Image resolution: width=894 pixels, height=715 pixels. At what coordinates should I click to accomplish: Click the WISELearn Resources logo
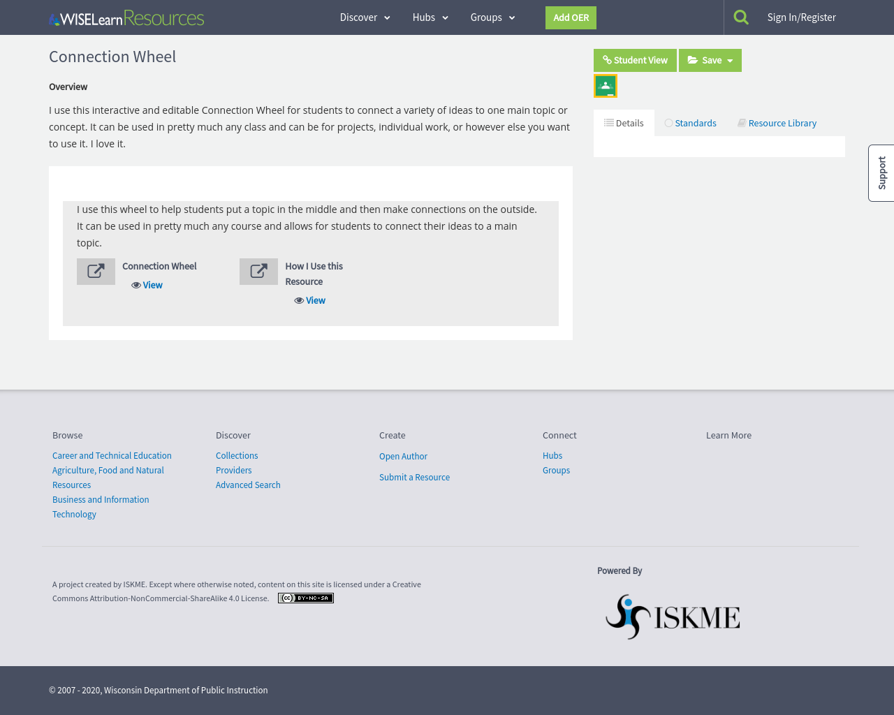pyautogui.click(x=126, y=18)
